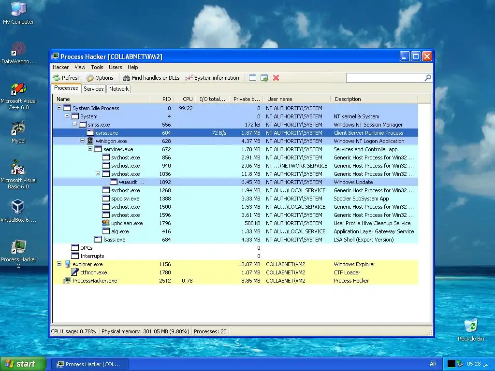Click the find window and thread icon
The width and height of the screenshot is (495, 371).
pyautogui.click(x=264, y=78)
